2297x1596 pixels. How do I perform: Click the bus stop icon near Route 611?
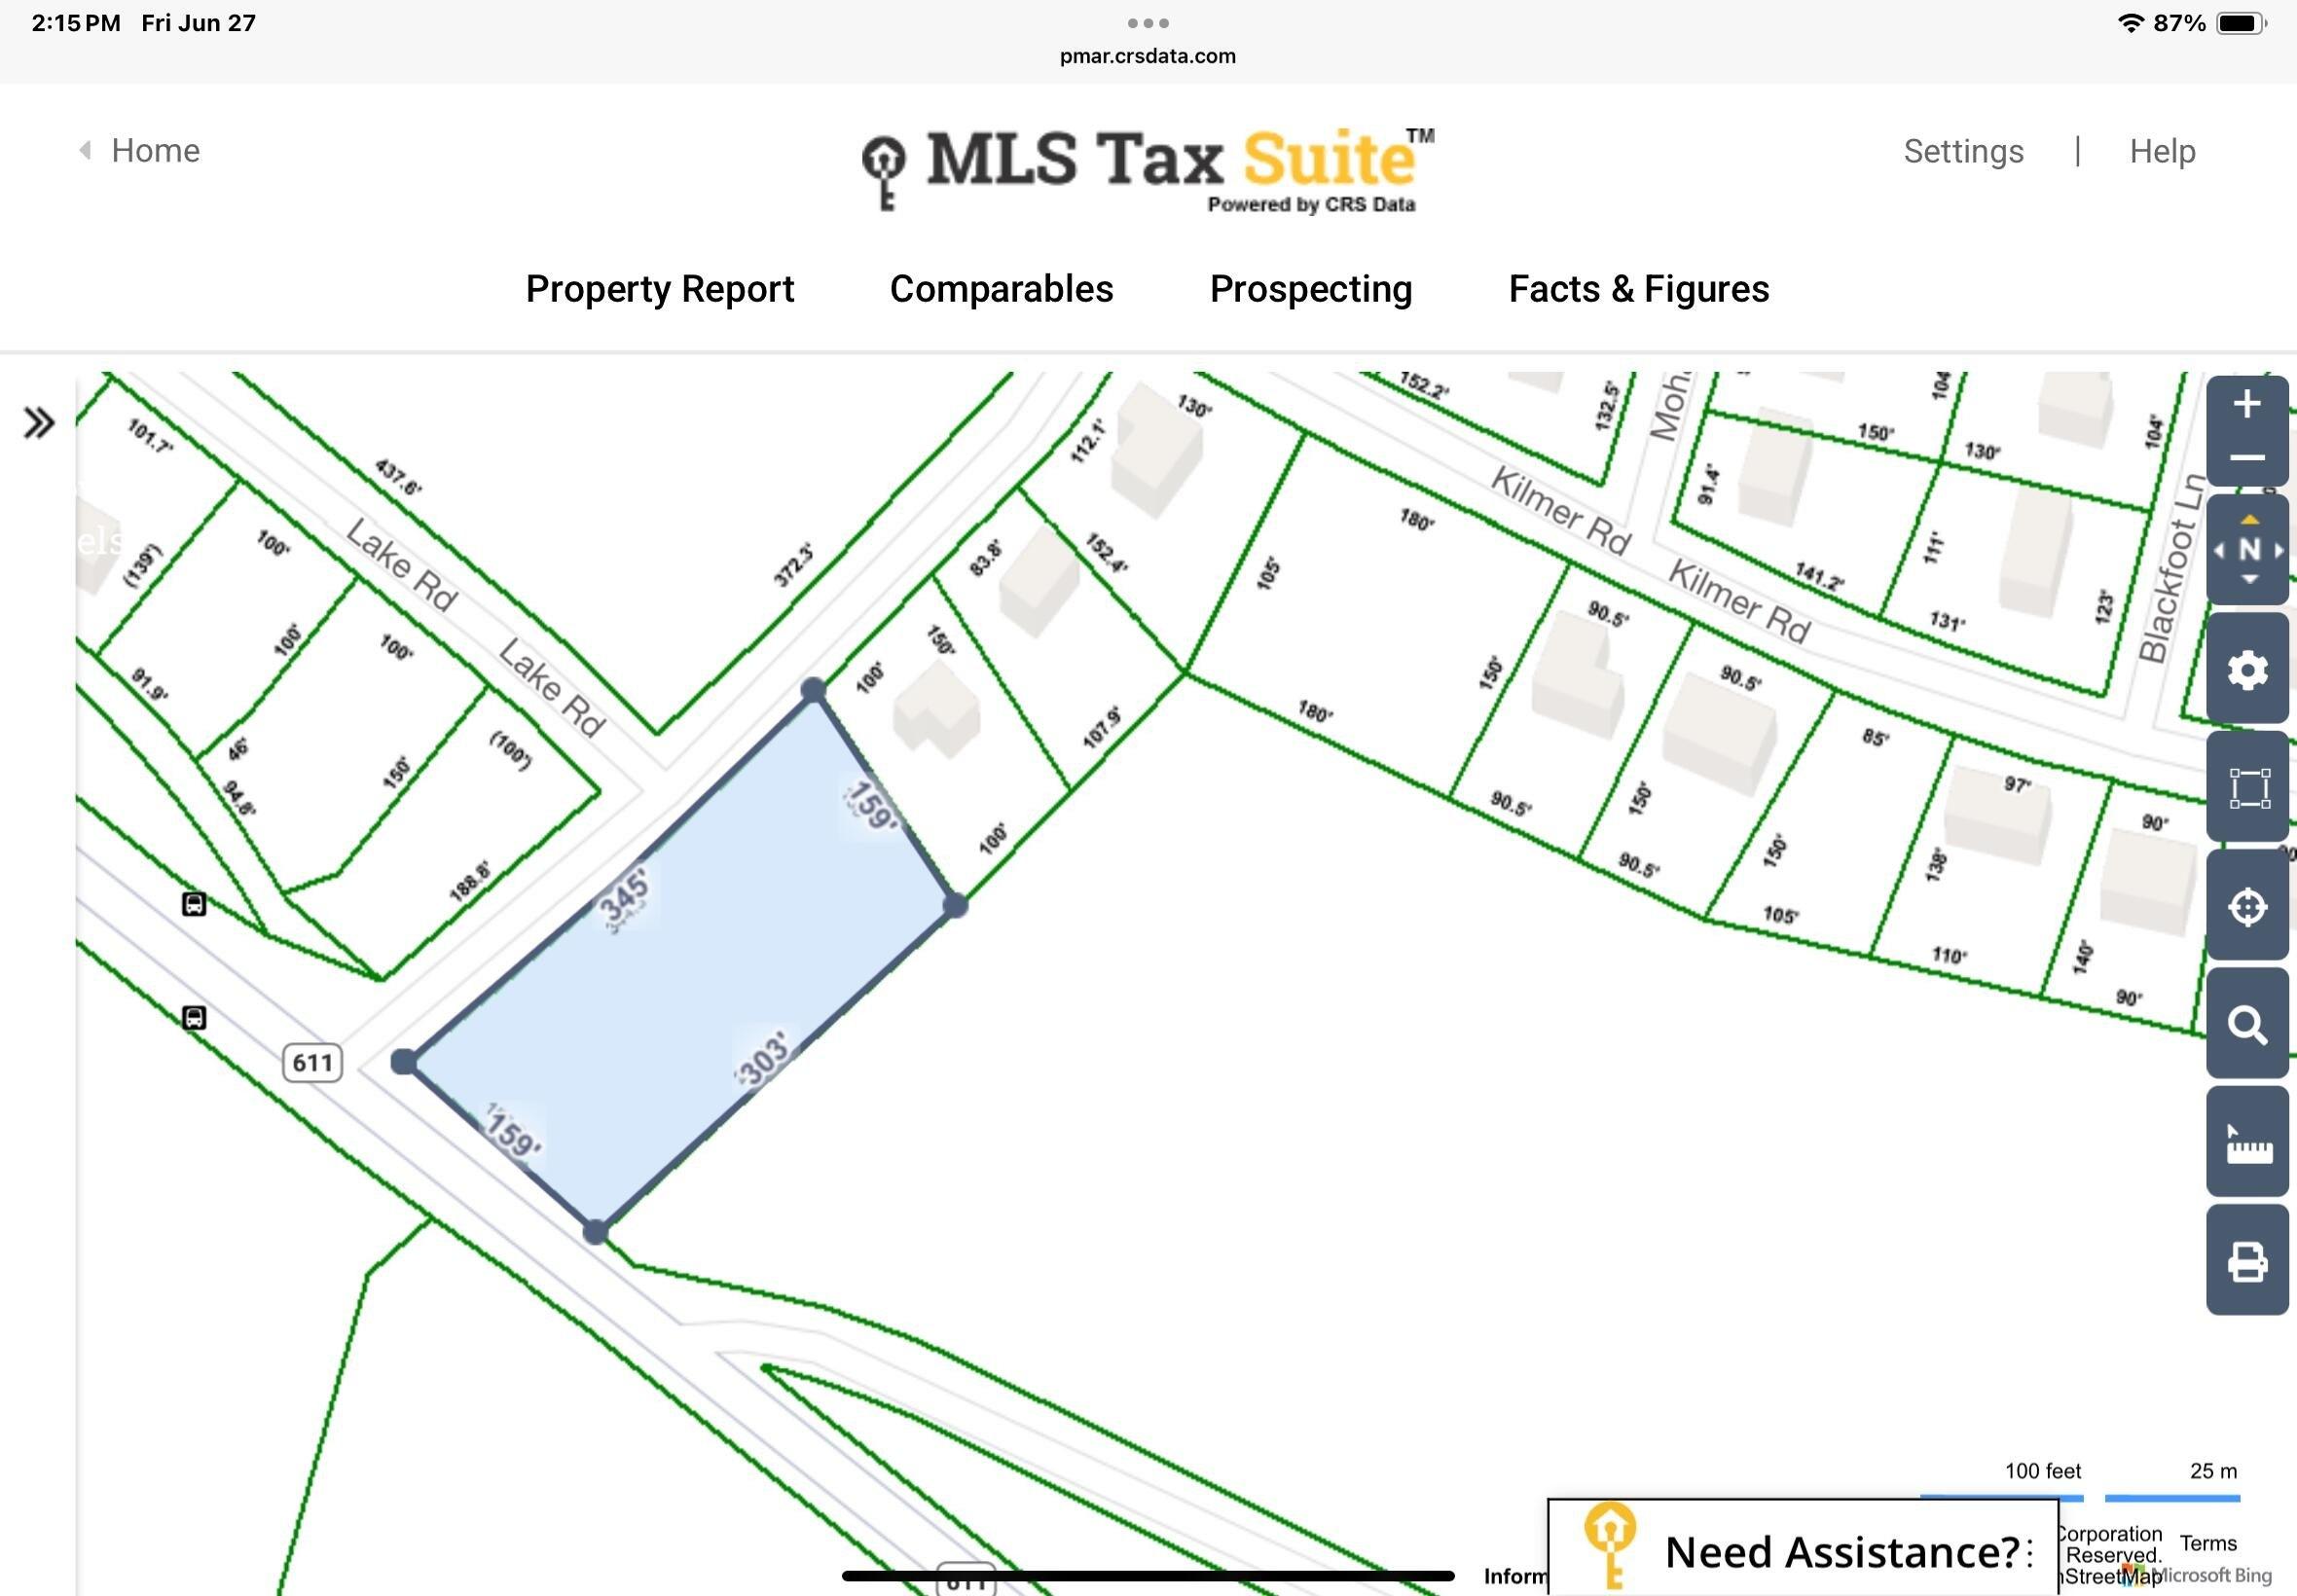click(194, 1018)
